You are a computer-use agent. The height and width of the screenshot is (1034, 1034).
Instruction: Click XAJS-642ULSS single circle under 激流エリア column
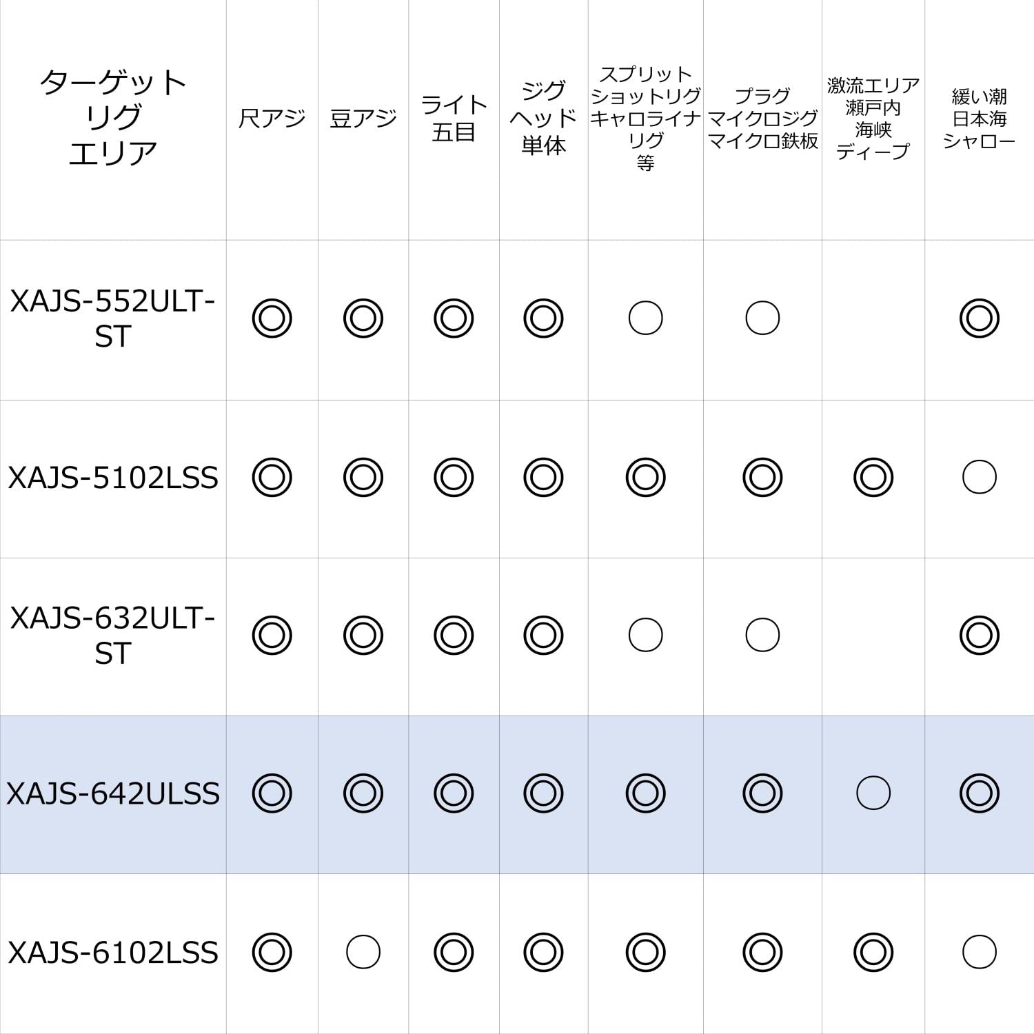click(x=873, y=793)
